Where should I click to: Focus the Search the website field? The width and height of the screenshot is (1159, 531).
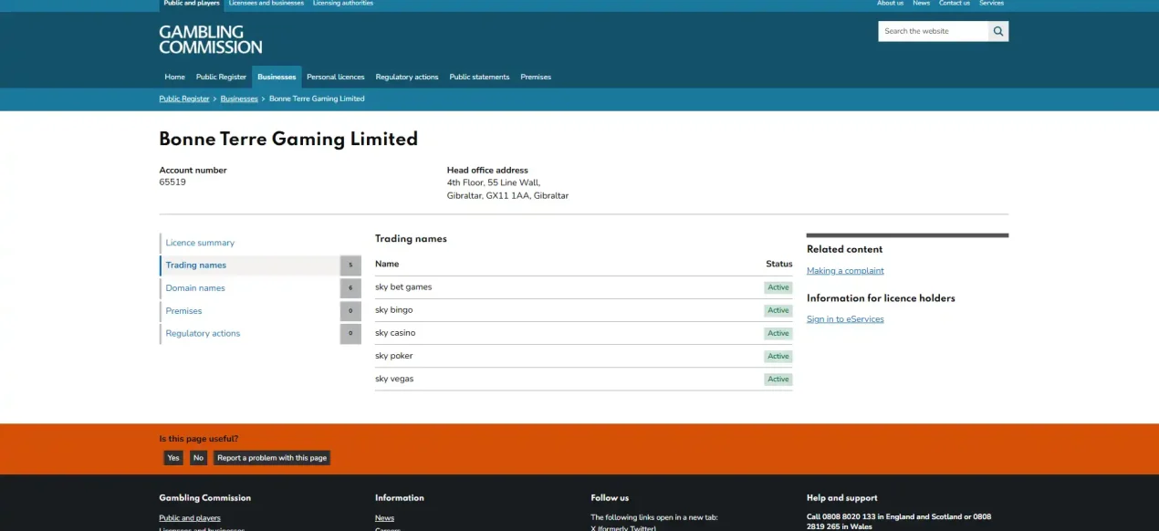934,31
